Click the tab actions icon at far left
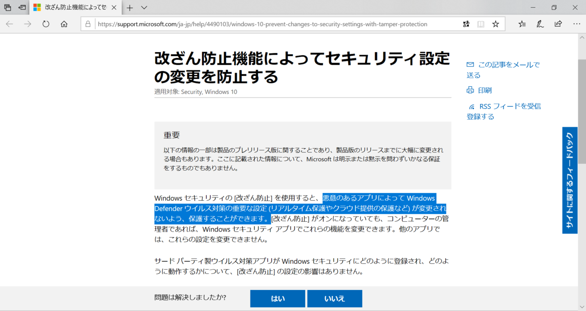The image size is (586, 311). pyautogui.click(x=7, y=8)
